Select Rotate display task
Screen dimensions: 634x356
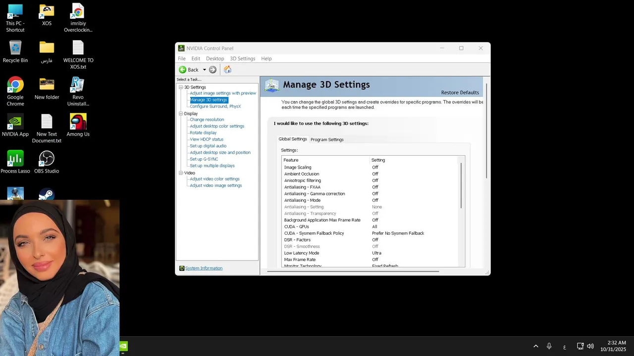[203, 133]
